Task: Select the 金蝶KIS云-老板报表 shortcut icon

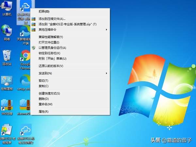Action: tap(7, 130)
